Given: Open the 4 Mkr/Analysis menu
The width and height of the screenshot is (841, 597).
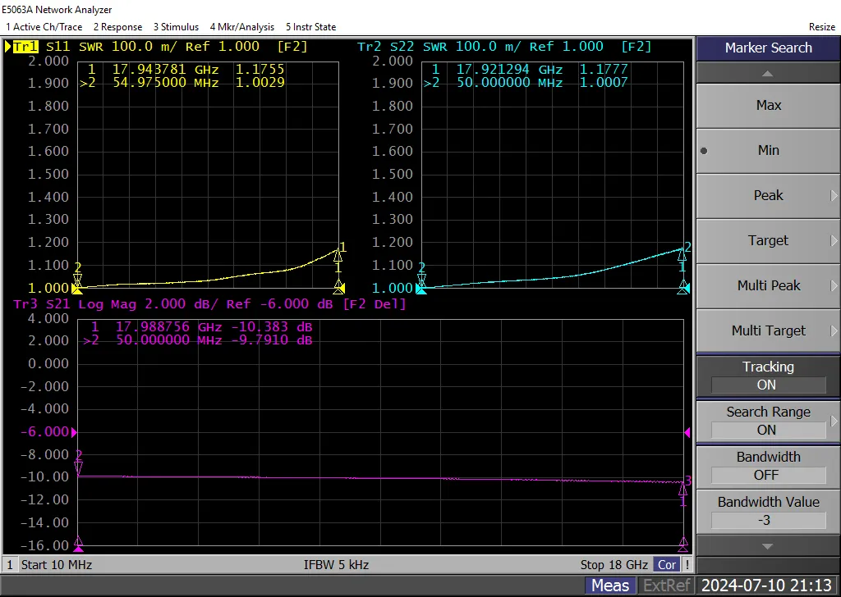Looking at the screenshot, I should pyautogui.click(x=242, y=27).
